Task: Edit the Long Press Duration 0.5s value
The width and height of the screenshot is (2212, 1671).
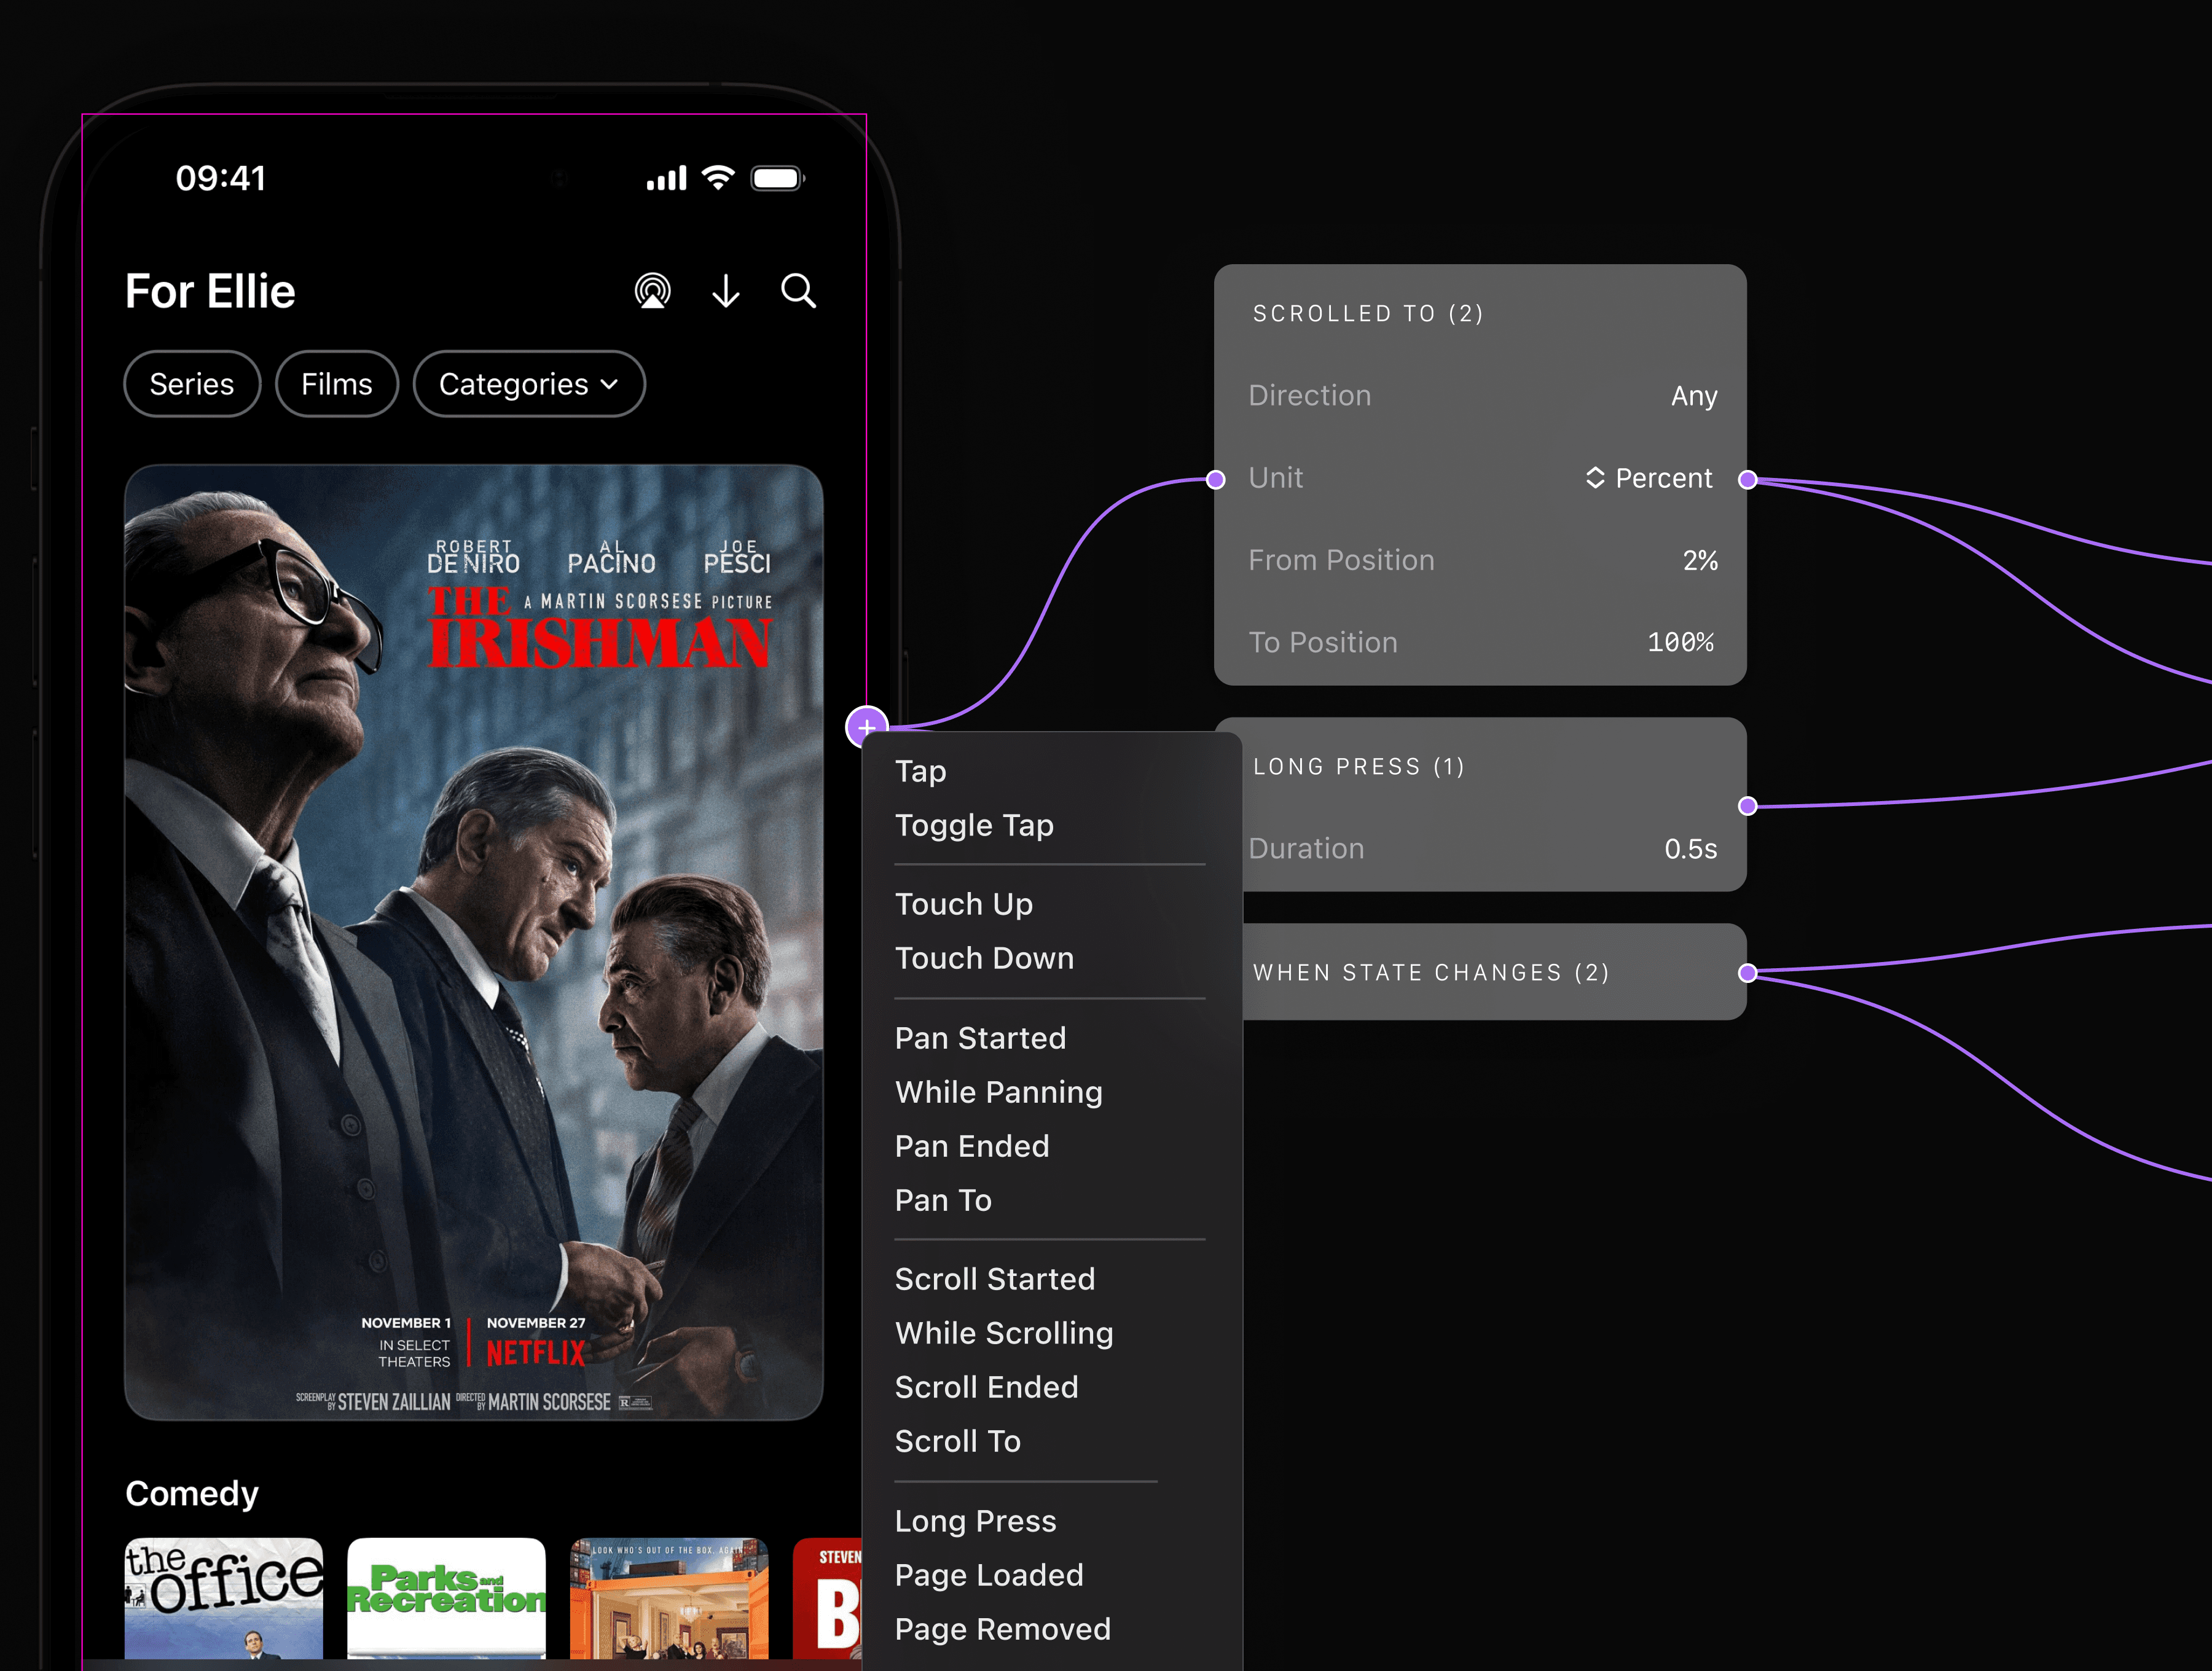Action: tap(1691, 849)
